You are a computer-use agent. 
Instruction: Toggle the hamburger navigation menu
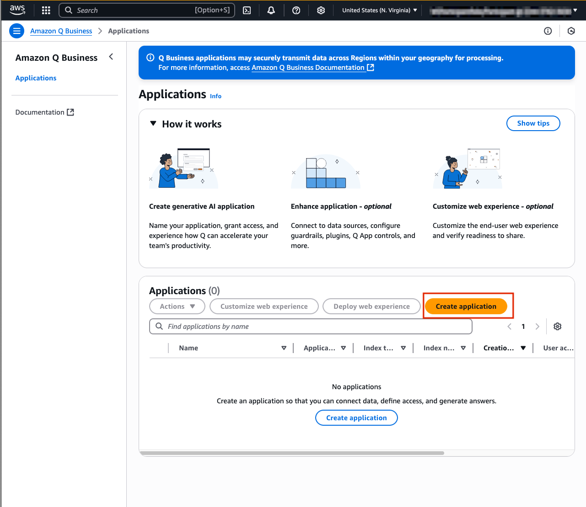(16, 31)
